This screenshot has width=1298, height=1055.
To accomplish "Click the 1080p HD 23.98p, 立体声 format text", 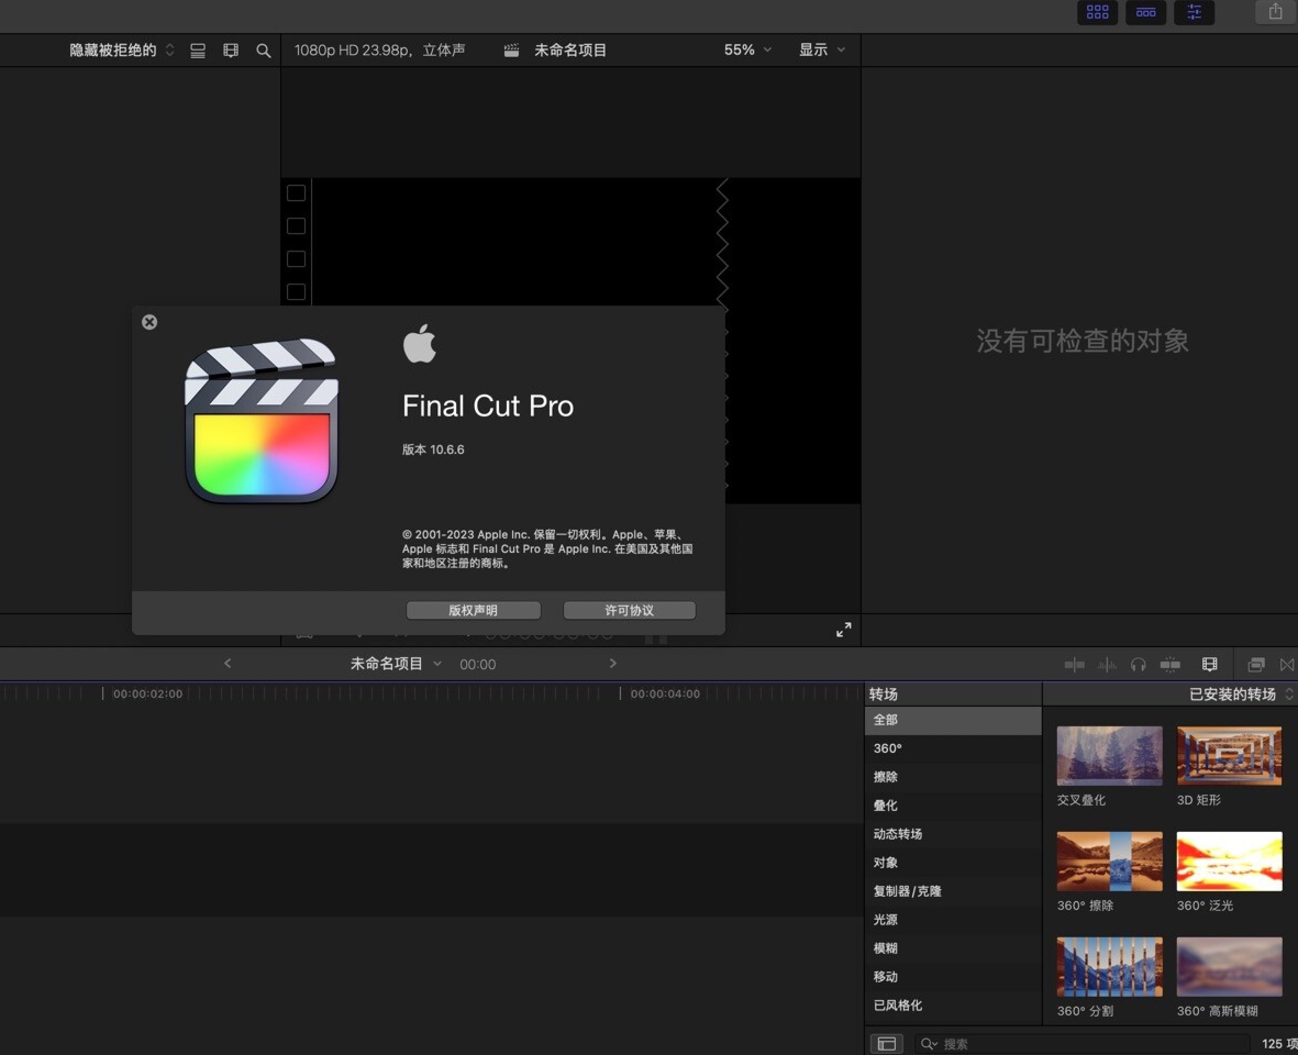I will click(x=380, y=50).
